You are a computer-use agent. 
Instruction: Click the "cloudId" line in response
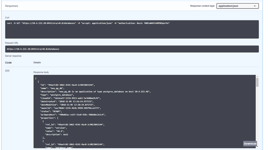70,98
